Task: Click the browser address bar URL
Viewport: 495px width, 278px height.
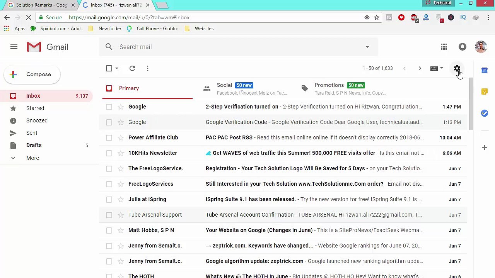Action: click(x=129, y=17)
